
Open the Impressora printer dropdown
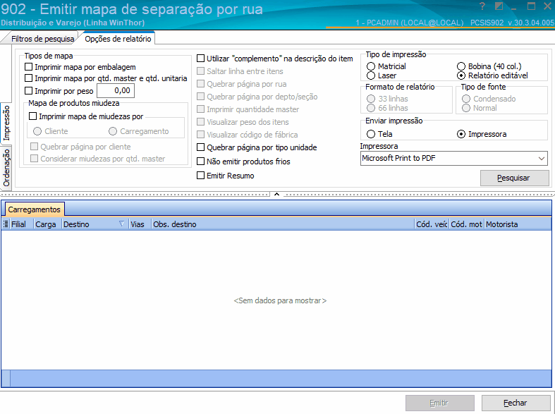tap(541, 158)
